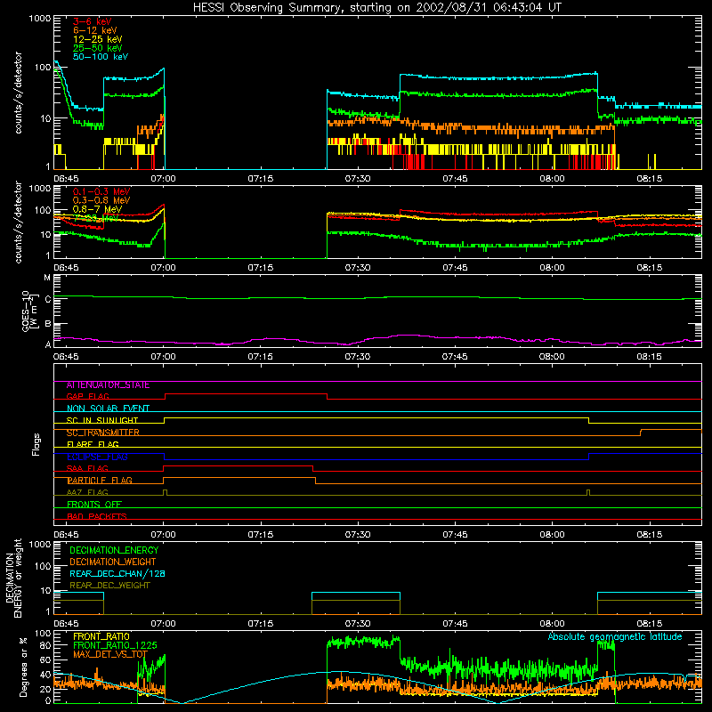The height and width of the screenshot is (712, 712).
Task: Select the AAZ_FLAG label
Action: [87, 493]
